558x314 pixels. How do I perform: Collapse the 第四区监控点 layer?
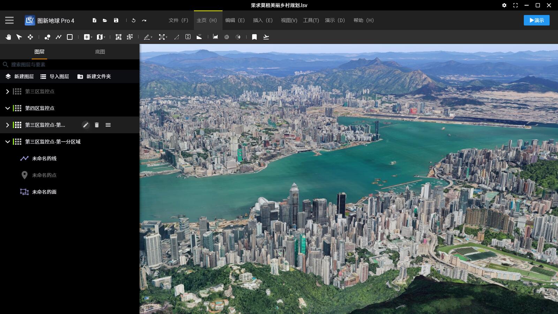[x=7, y=108]
